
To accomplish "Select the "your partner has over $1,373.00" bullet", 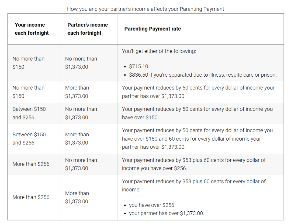I will pyautogui.click(x=166, y=213).
